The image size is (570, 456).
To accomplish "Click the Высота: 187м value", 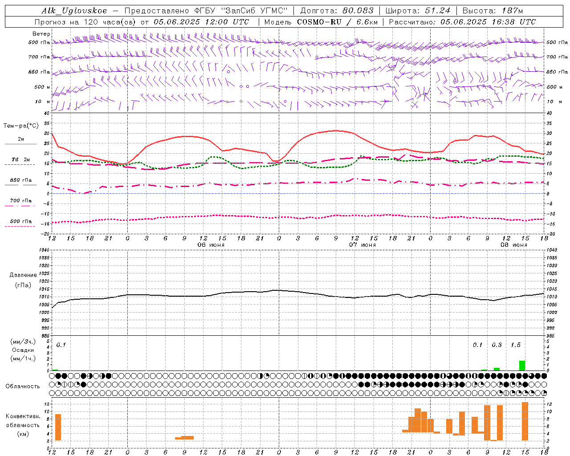I will 493,11.
